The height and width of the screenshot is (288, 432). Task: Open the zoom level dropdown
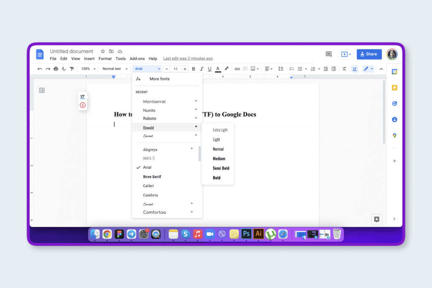[87, 69]
